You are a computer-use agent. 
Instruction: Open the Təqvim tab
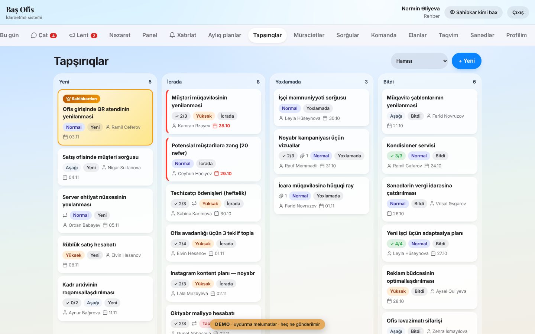point(448,35)
